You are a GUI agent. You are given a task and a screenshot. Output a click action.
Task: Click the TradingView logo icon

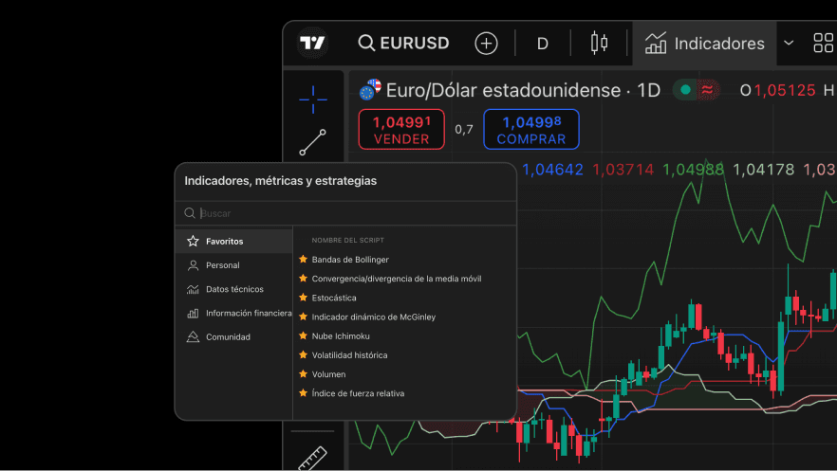click(x=312, y=44)
